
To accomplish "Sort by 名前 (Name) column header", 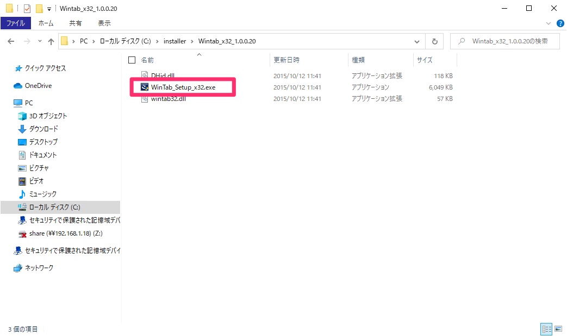I will 147,60.
